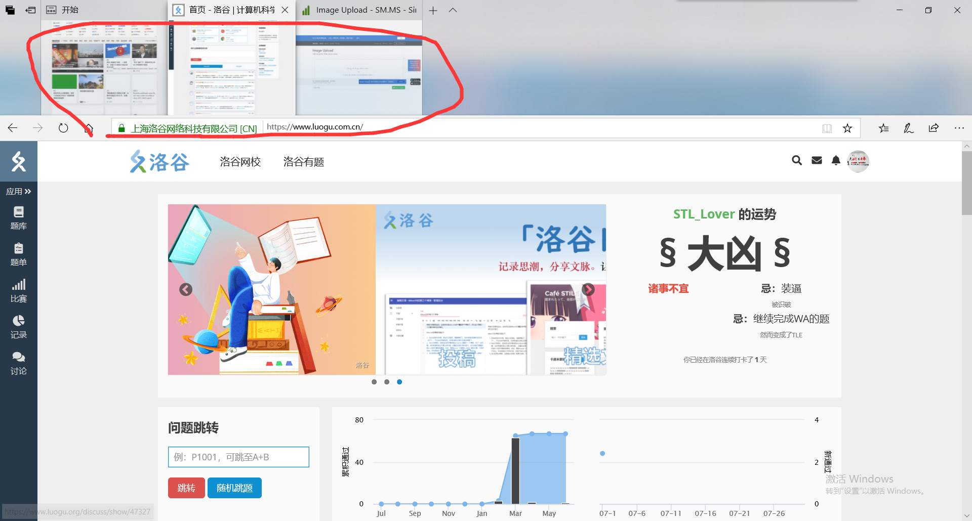Click the Luogu logo in the dark sidebar
972x521 pixels.
coord(19,161)
